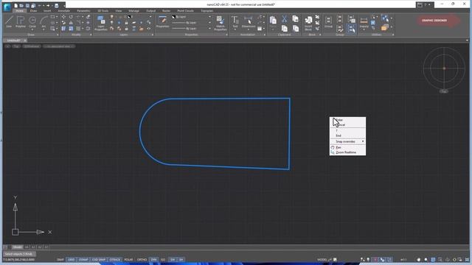
Task: Switch to the A4 layout tab
Action: pyautogui.click(x=27, y=247)
